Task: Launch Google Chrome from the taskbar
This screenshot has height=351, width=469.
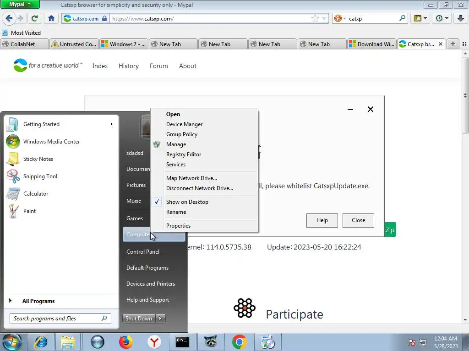Action: pyautogui.click(x=239, y=342)
